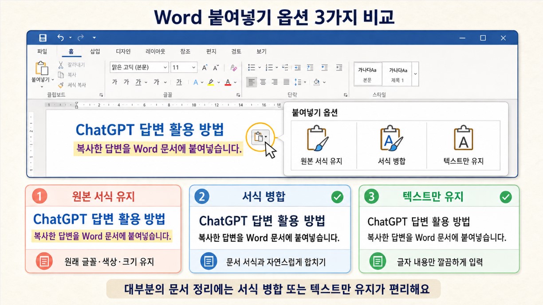The image size is (543, 305).
Task: Toggle bold with the first 가 button
Action: click(x=114, y=82)
